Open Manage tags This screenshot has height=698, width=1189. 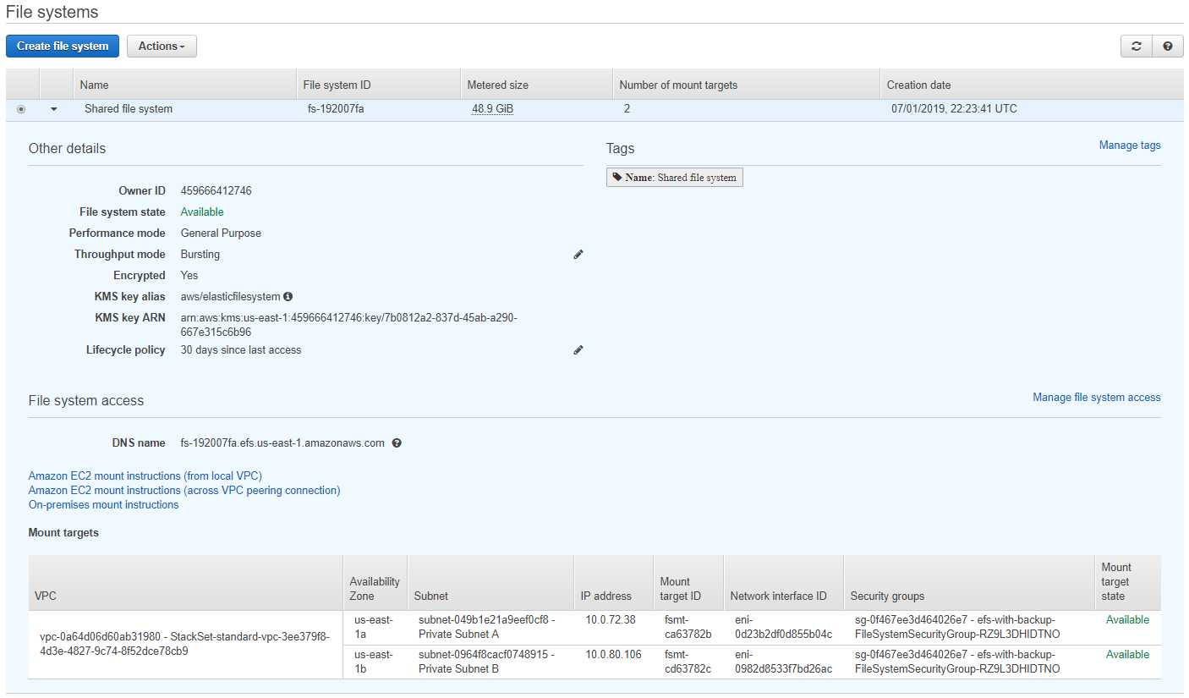[x=1129, y=145]
